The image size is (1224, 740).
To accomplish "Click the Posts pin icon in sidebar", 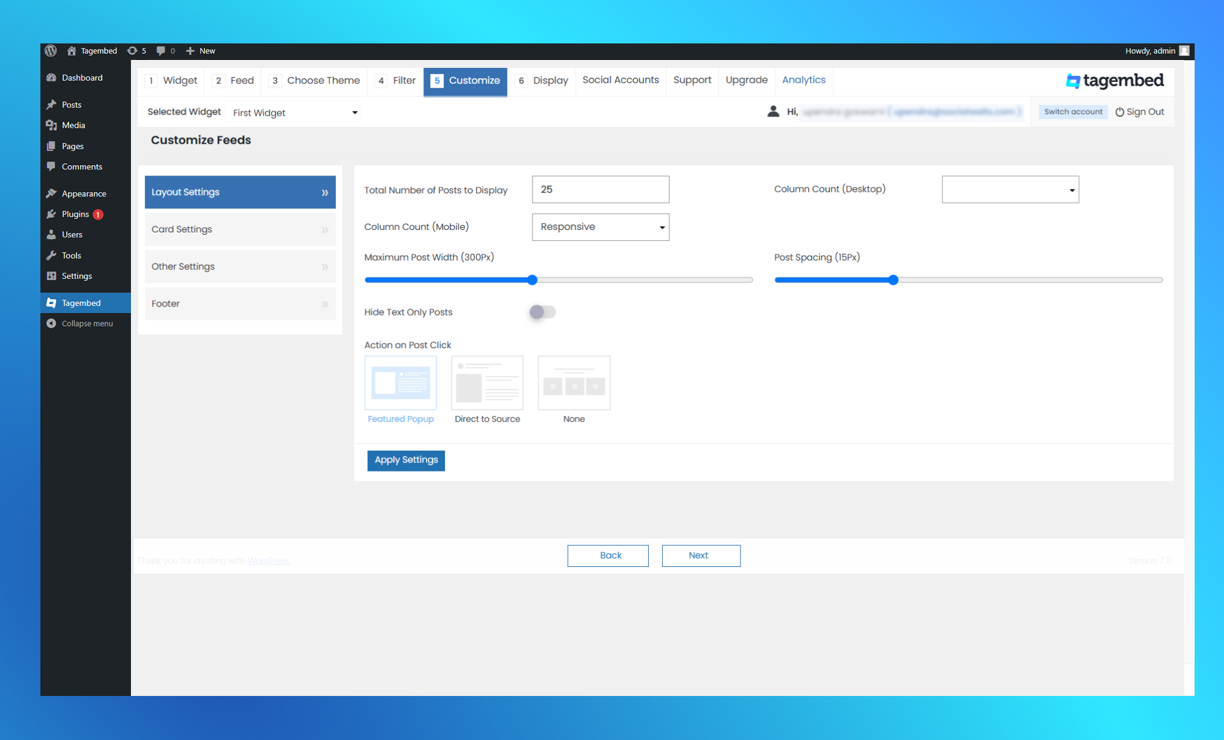I will (51, 105).
